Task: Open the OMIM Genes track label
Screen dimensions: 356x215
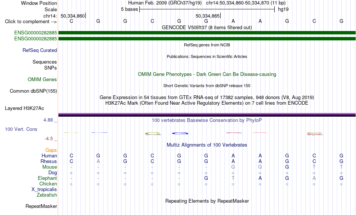Action: point(42,80)
